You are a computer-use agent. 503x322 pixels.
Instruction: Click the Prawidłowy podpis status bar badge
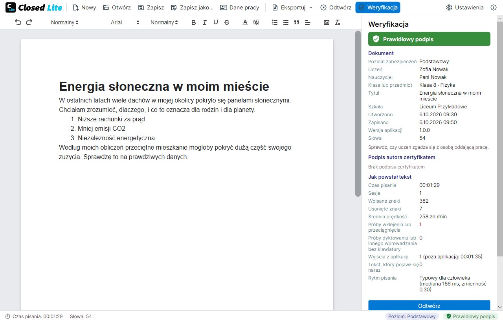pyautogui.click(x=470, y=317)
